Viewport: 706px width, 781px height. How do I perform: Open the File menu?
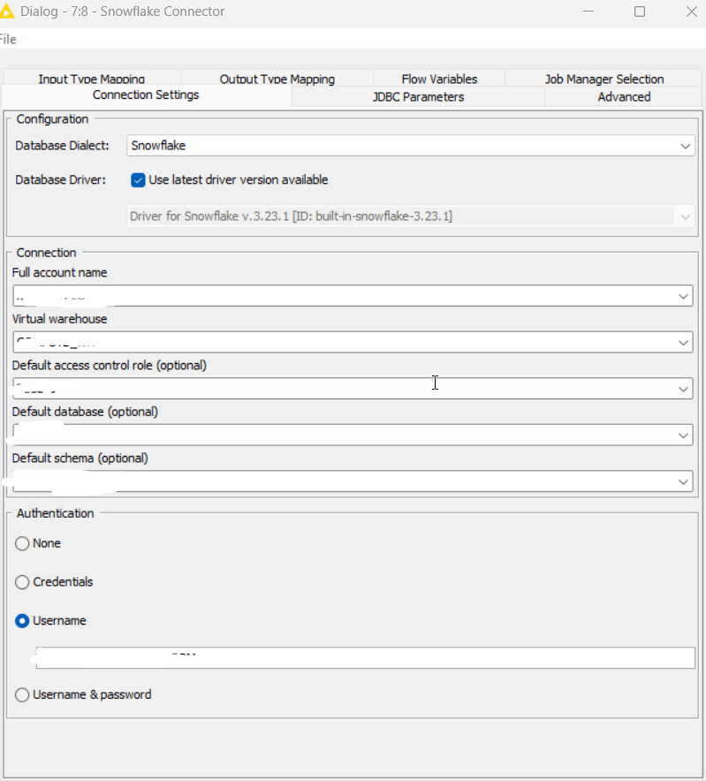point(7,39)
